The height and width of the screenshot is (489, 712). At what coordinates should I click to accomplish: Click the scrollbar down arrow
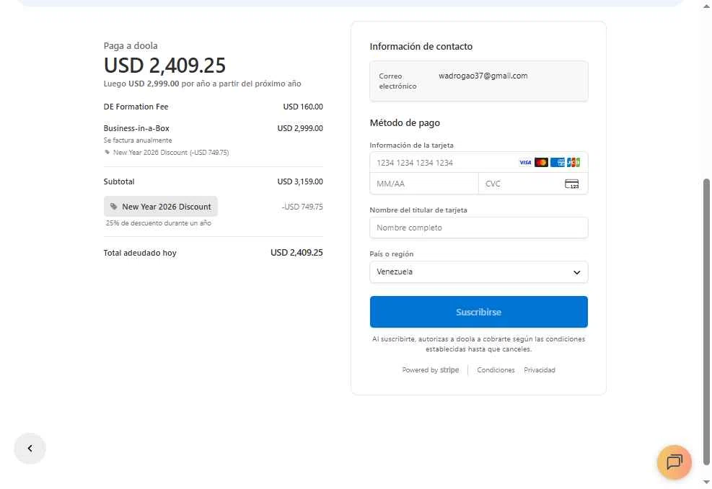coord(706,482)
